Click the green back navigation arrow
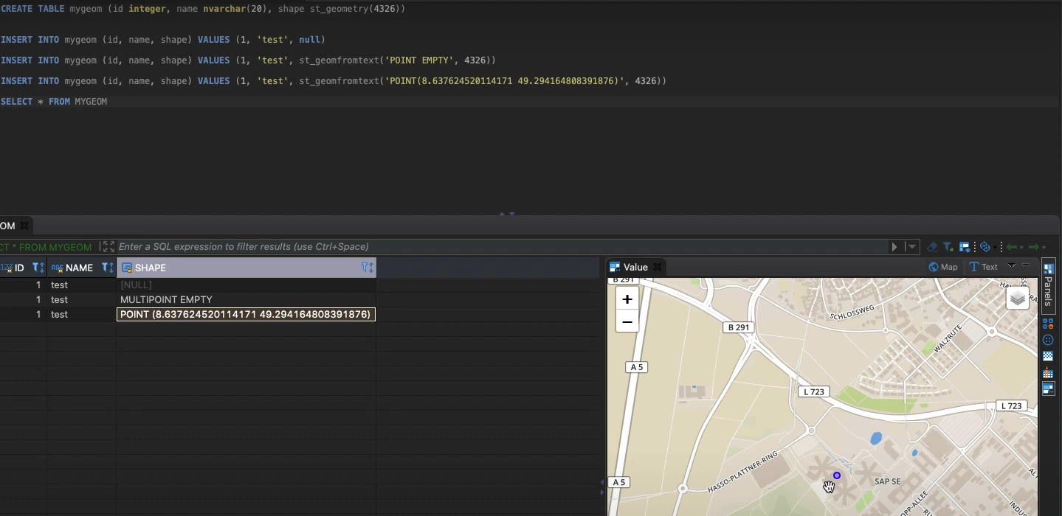The image size is (1062, 516). pos(1012,247)
